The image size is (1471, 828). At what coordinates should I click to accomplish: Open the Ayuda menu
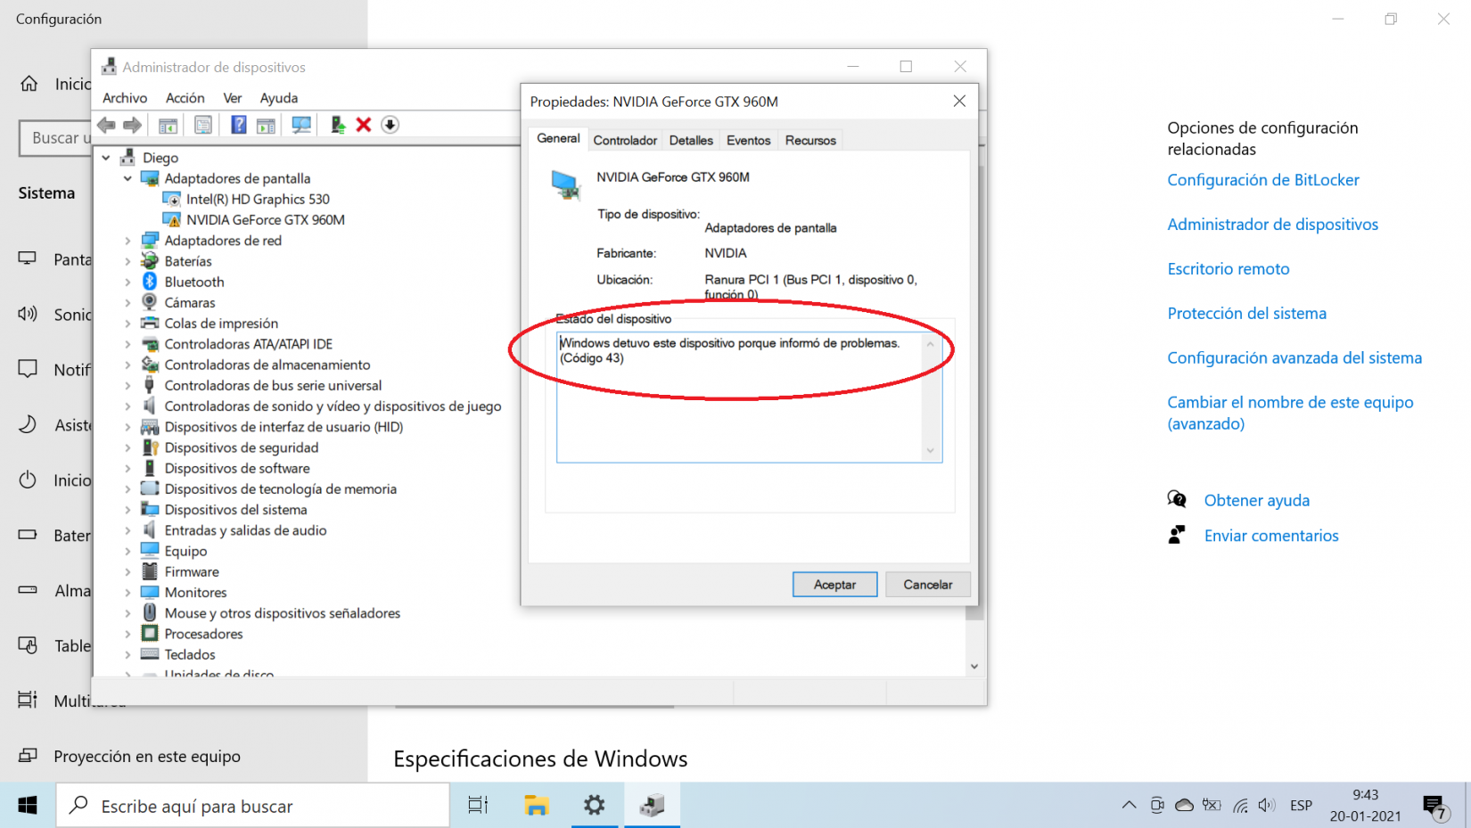(x=279, y=98)
